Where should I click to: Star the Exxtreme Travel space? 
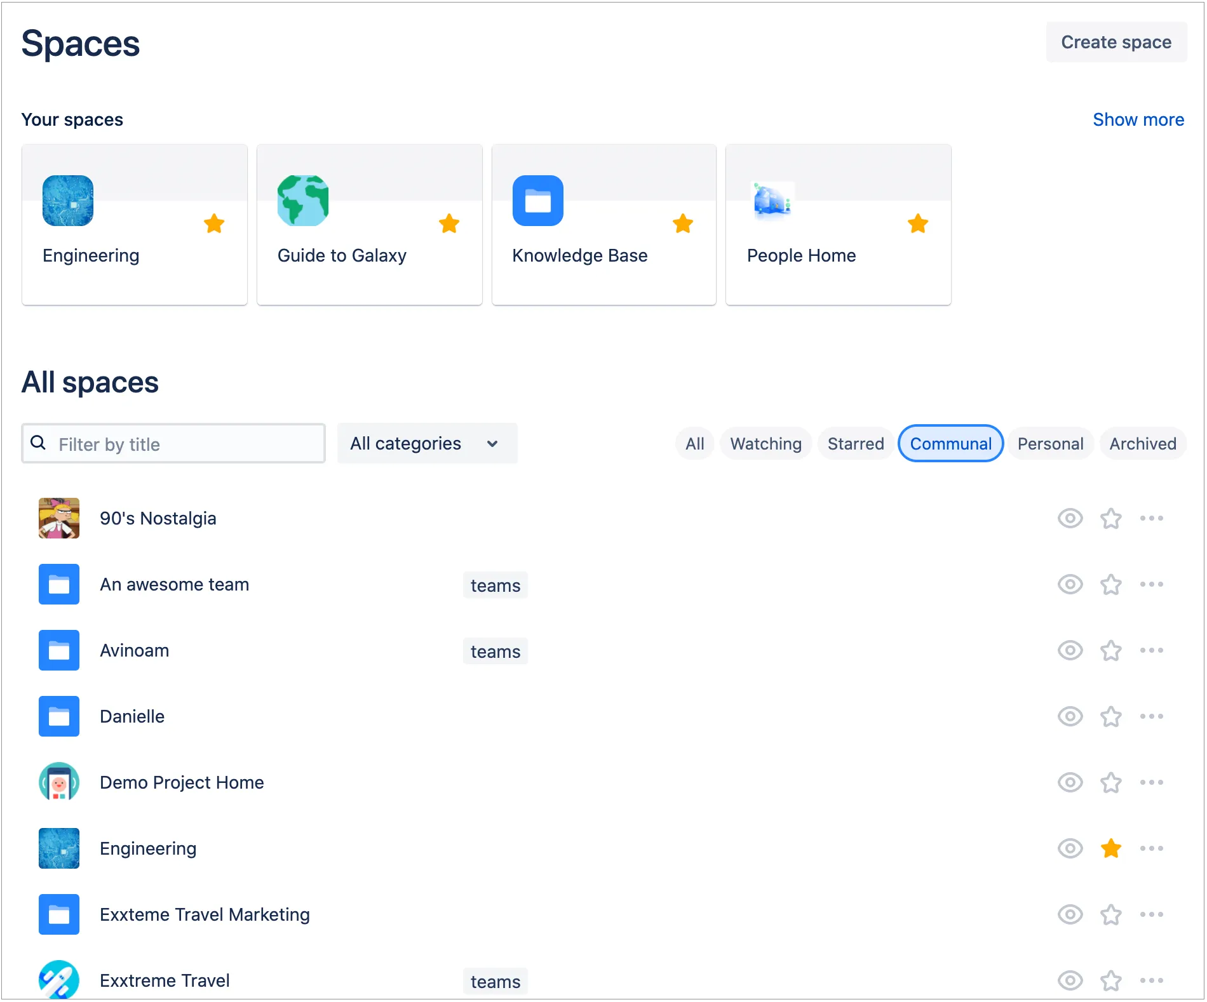1111,980
